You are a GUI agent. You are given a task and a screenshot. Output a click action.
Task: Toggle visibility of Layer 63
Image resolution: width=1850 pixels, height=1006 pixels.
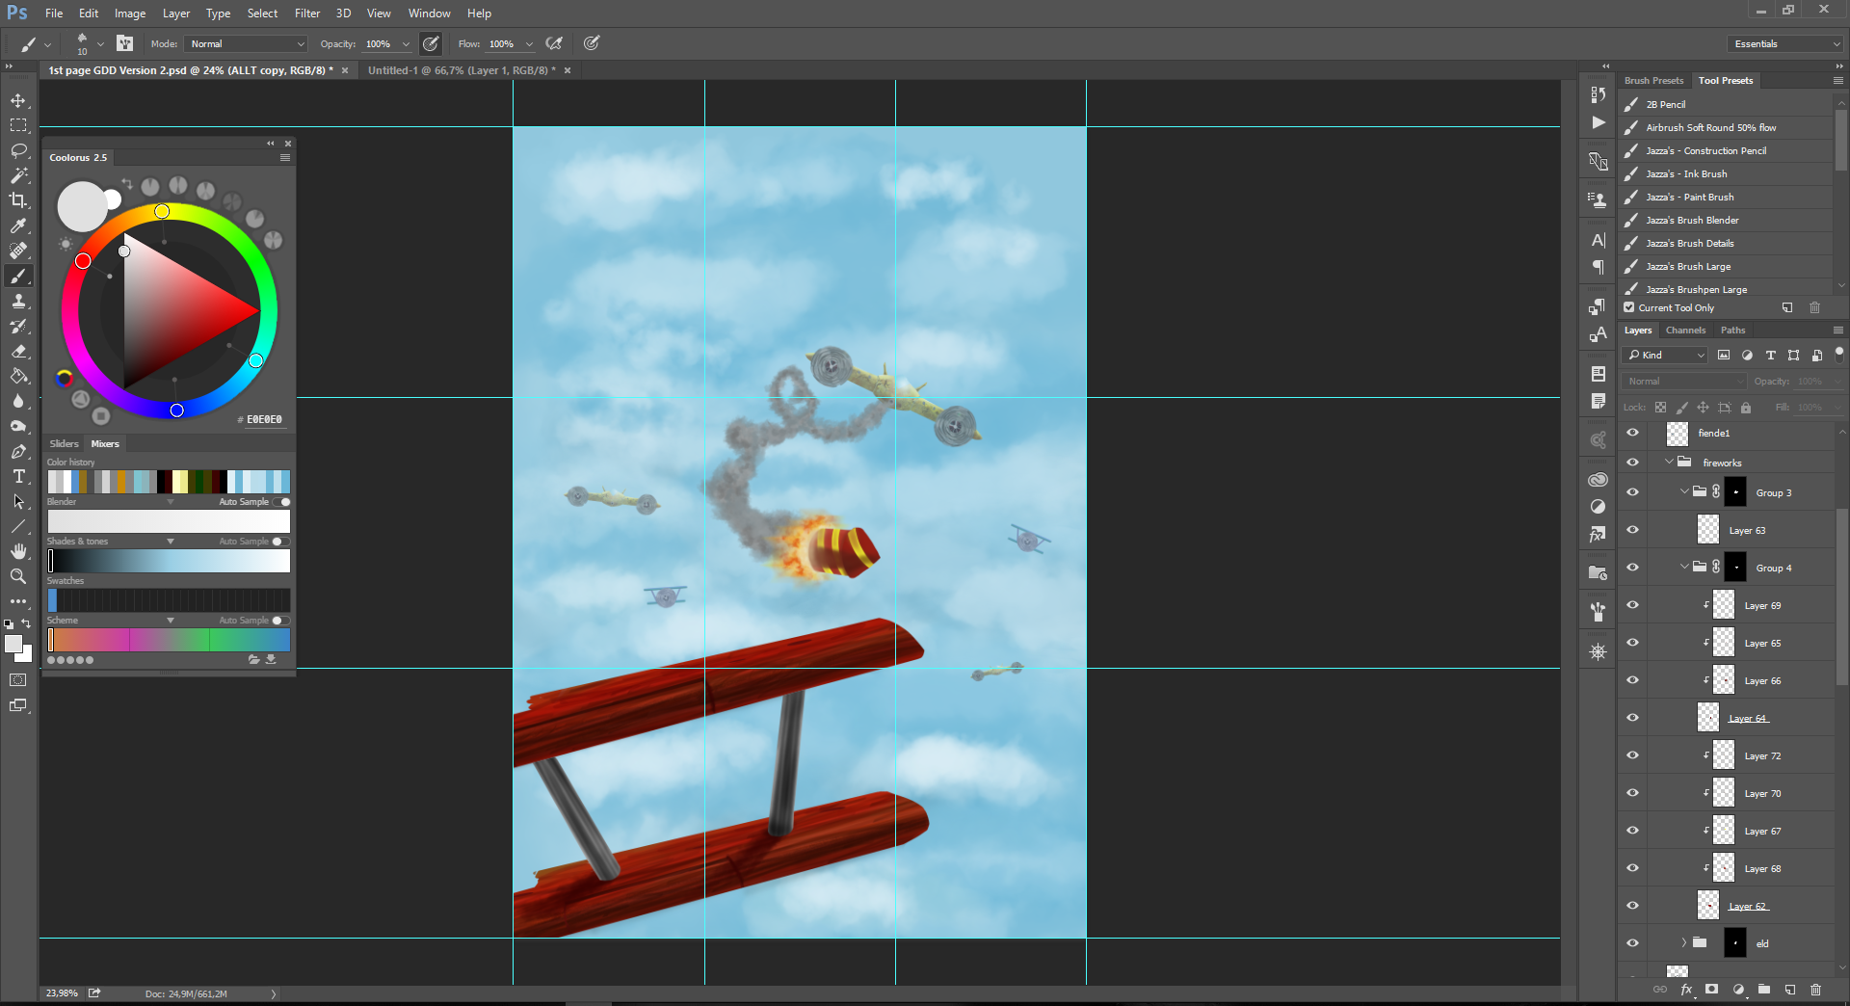[1632, 530]
